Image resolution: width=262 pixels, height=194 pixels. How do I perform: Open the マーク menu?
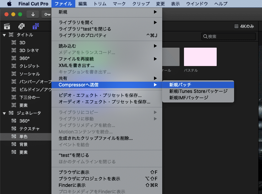coord(119,4)
